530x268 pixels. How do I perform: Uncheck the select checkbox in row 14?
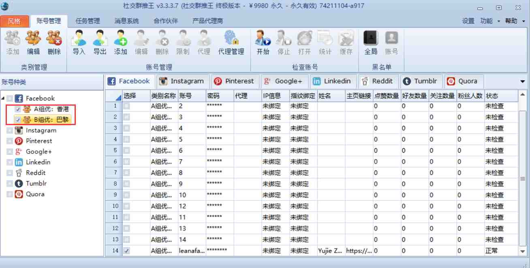pos(127,251)
